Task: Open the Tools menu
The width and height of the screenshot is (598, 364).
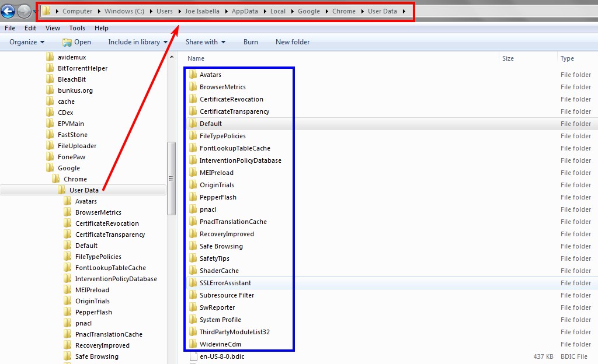Action: point(77,28)
